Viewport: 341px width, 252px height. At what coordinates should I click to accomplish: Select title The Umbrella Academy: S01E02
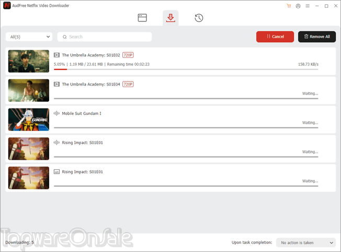(91, 55)
